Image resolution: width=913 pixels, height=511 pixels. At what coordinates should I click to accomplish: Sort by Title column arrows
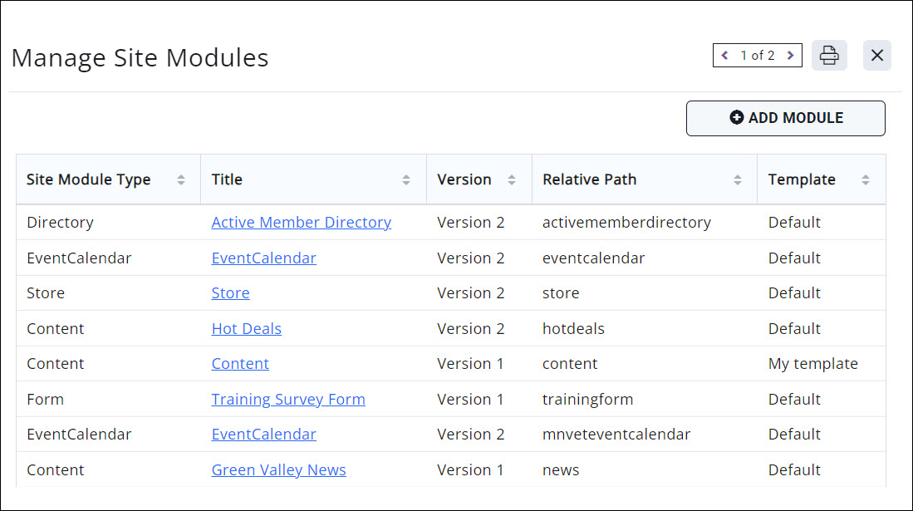(x=406, y=179)
